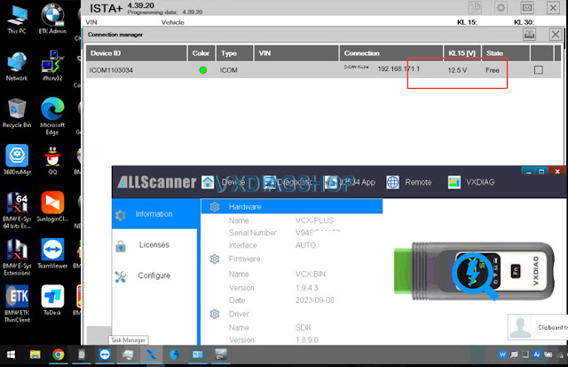Select Configure in the ALLScanner sidebar
The image size is (568, 367).
pos(154,275)
